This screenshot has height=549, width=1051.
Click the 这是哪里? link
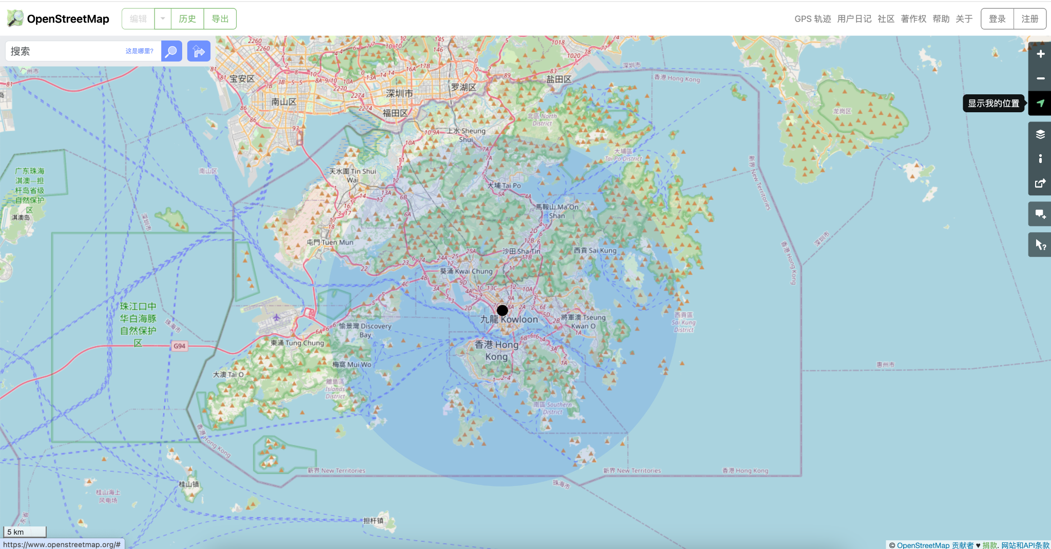click(140, 51)
